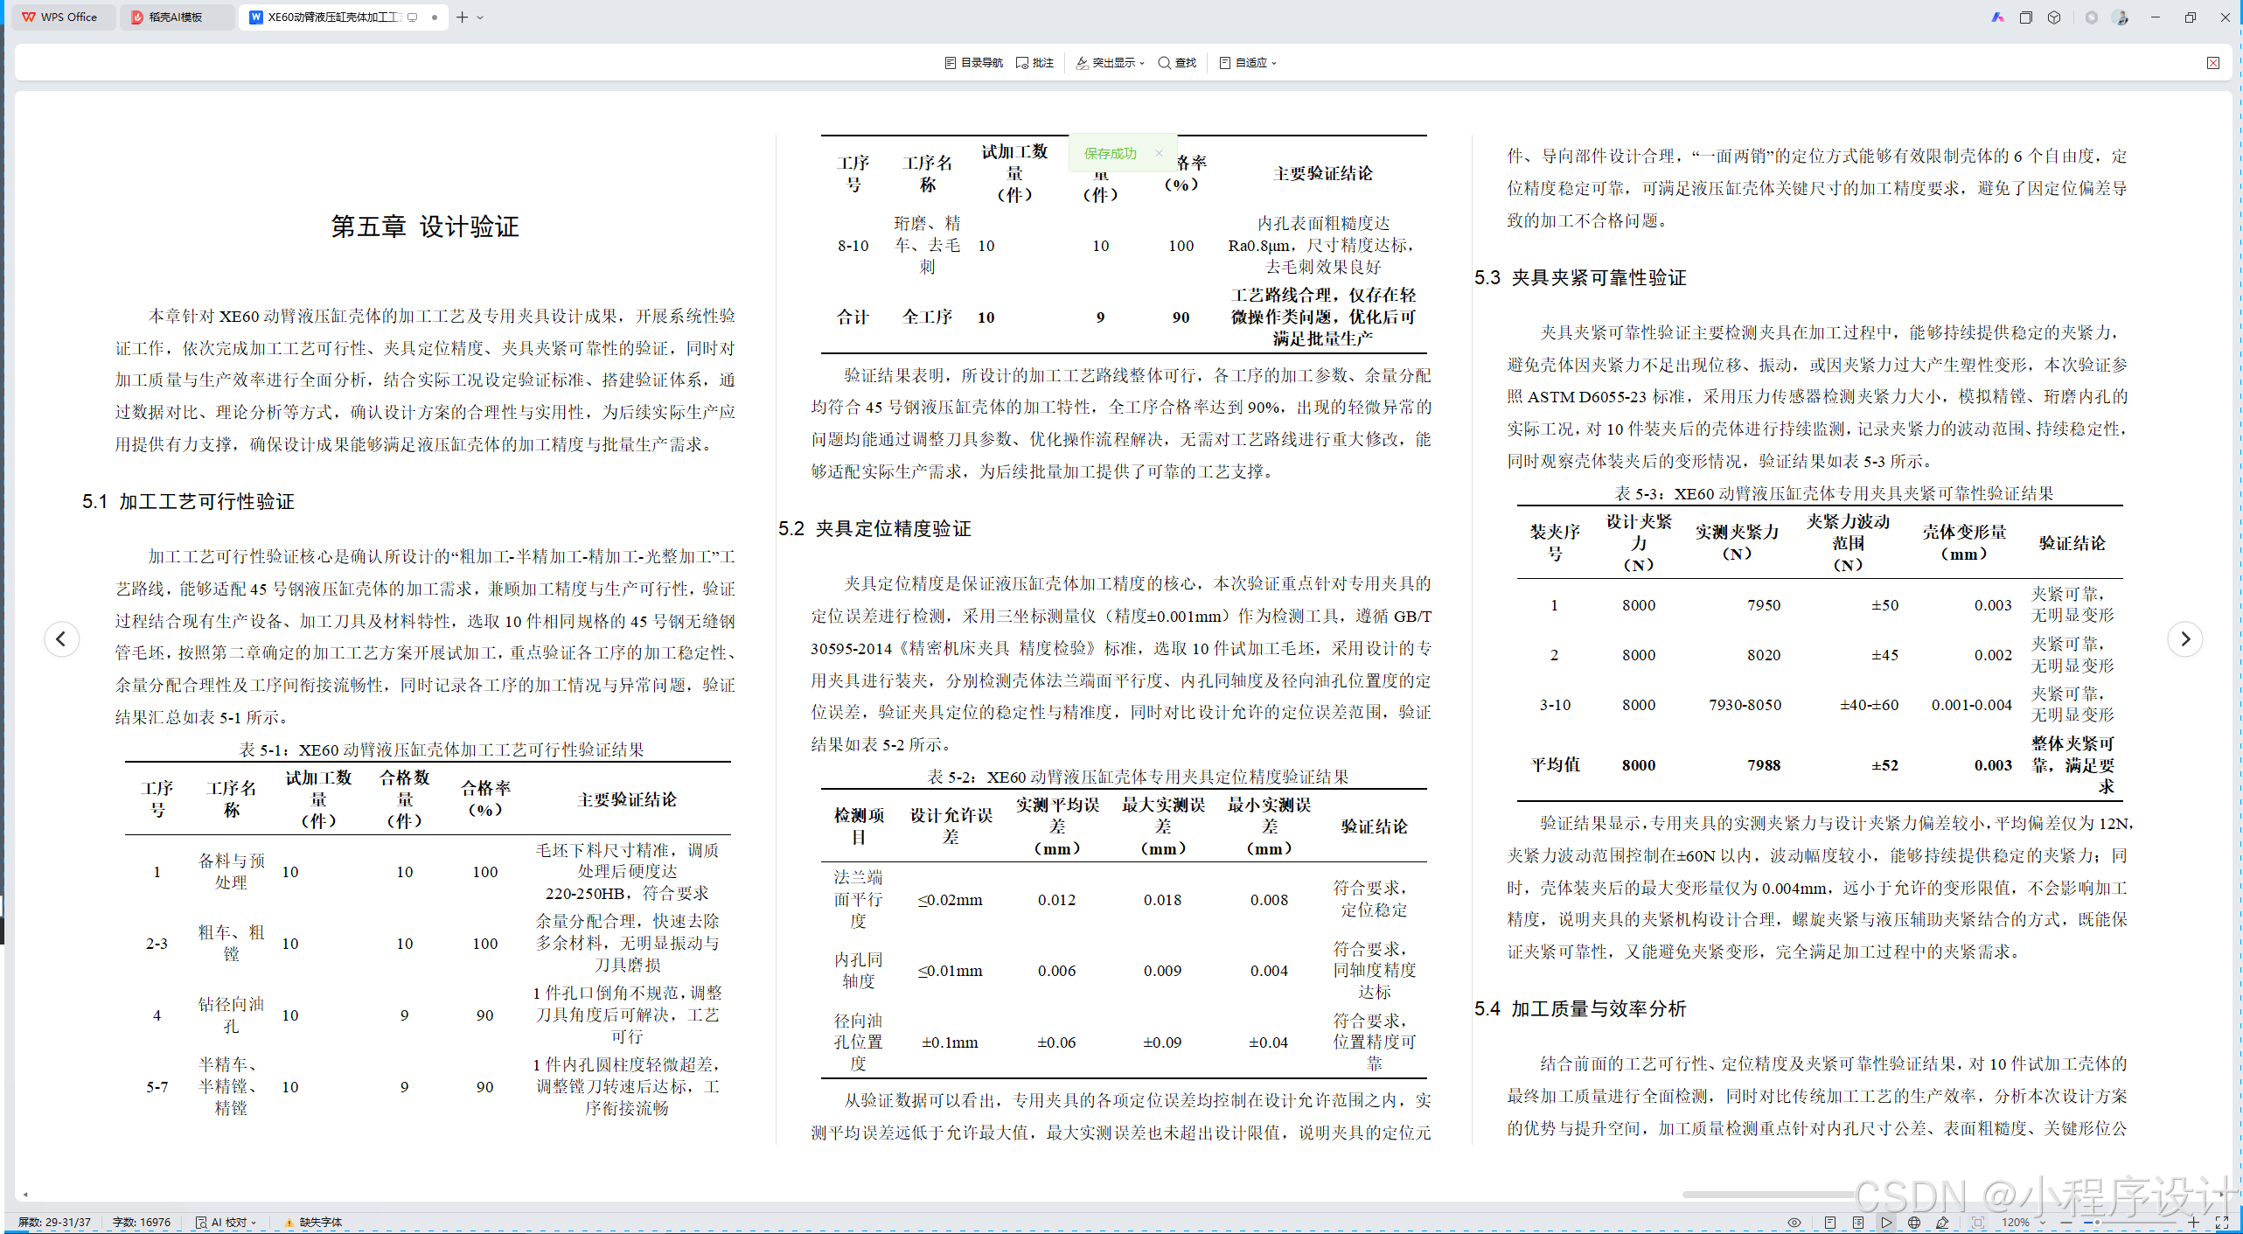
Task: Open 目录导航 navigation panel
Action: (x=973, y=63)
